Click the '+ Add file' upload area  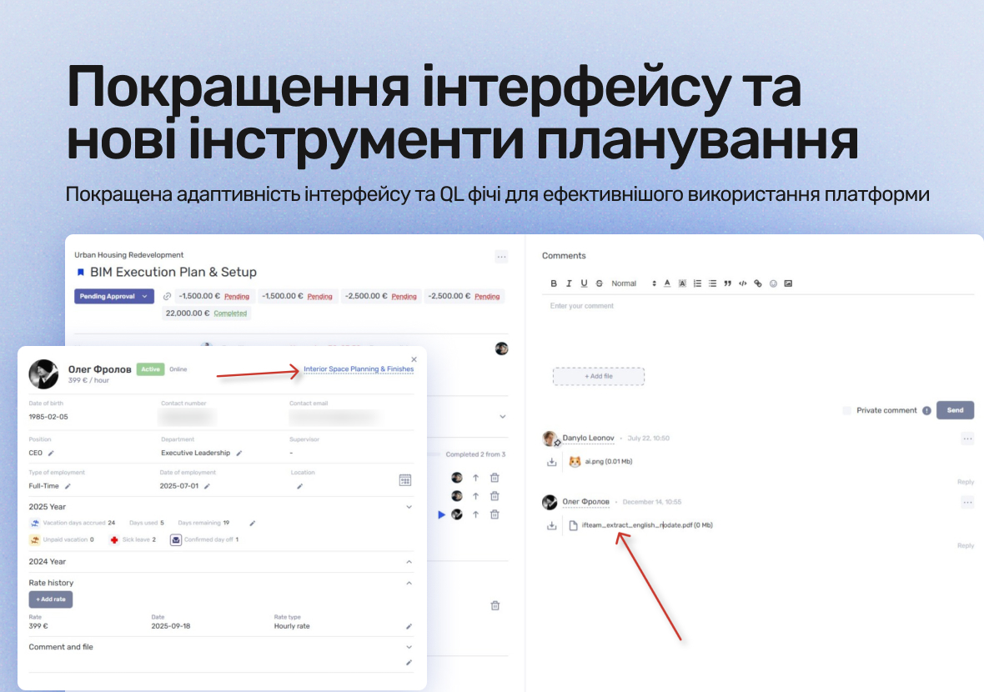tap(599, 376)
